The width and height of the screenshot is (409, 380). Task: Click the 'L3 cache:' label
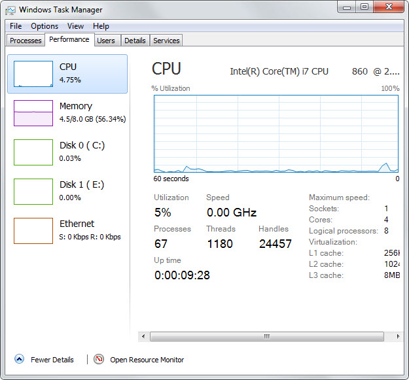point(326,275)
